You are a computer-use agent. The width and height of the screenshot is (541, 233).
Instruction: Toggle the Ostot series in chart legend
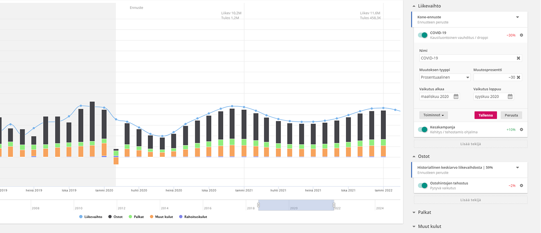tap(116, 217)
